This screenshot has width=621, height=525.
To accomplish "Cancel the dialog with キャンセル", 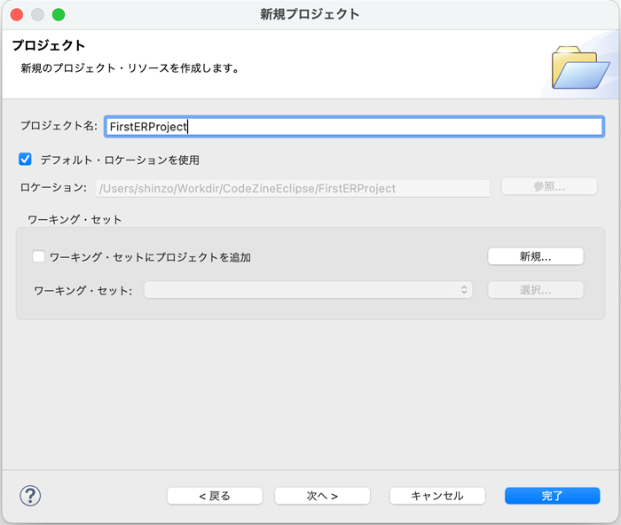I will click(x=437, y=496).
